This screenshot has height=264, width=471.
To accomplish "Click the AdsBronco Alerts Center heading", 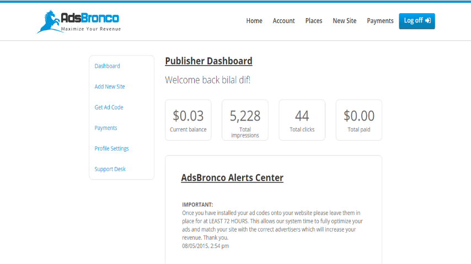I will coord(232,178).
